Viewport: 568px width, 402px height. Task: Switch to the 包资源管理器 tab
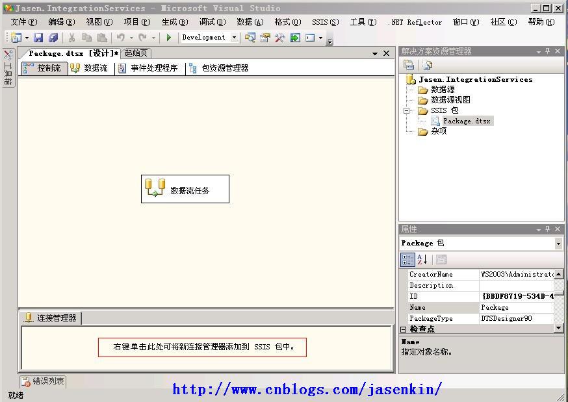point(218,68)
